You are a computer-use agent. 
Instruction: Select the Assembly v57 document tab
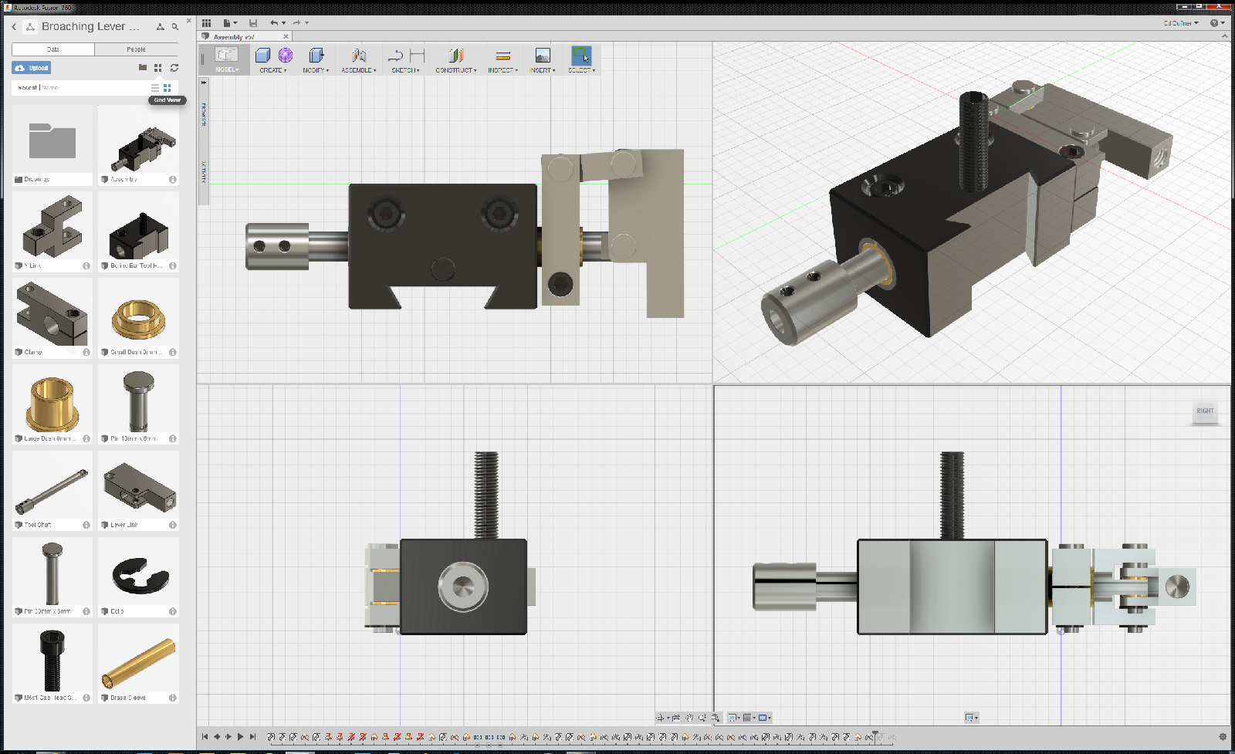(x=234, y=37)
